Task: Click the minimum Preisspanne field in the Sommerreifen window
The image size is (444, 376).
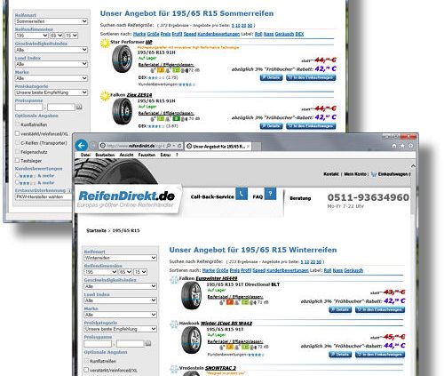Action: (29, 107)
